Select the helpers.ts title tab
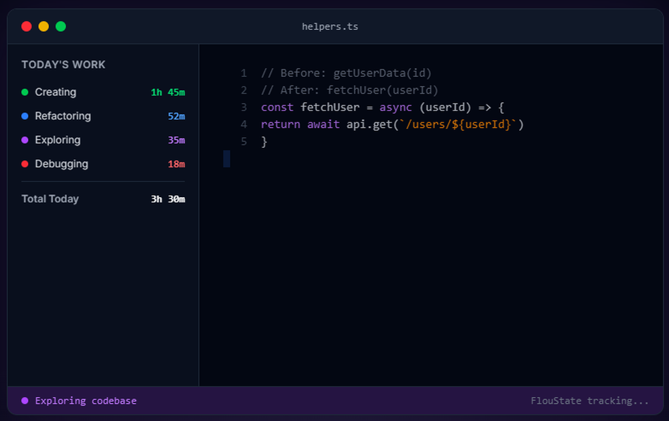 (x=330, y=26)
